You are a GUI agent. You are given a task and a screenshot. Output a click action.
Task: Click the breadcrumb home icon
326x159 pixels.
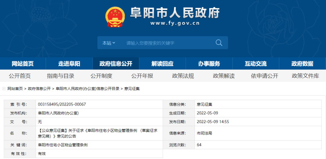(x=4, y=89)
